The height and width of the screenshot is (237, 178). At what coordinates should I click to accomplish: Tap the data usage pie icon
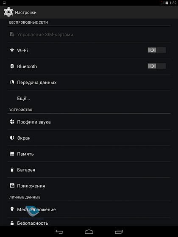[12, 82]
